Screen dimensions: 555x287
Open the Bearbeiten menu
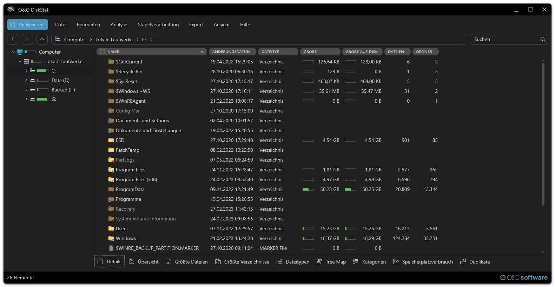coord(88,25)
